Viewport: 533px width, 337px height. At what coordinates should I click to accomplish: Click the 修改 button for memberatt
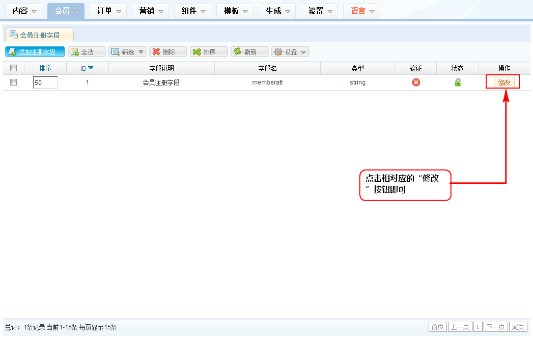504,82
